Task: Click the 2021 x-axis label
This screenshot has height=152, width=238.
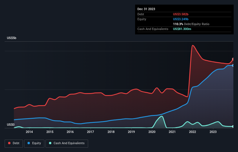Action: pyautogui.click(x=172, y=132)
